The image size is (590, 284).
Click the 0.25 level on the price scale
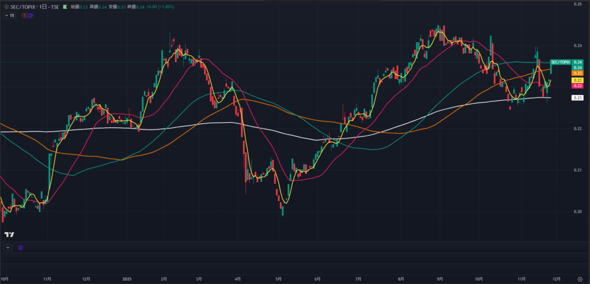577,5
